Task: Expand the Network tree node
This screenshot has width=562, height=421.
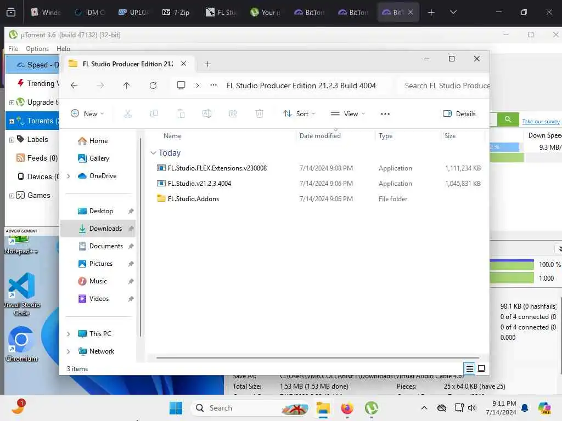Action: coord(69,351)
